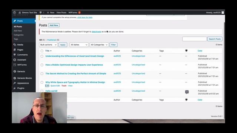This screenshot has width=237, height=133.
Task: Click the Pages icon in the sidebar
Action: [15, 50]
